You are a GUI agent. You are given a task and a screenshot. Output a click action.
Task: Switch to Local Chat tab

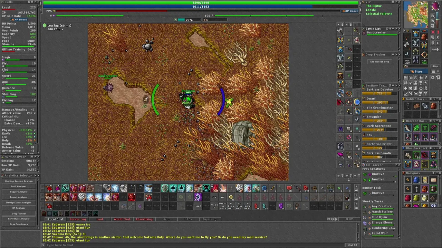pos(55,219)
